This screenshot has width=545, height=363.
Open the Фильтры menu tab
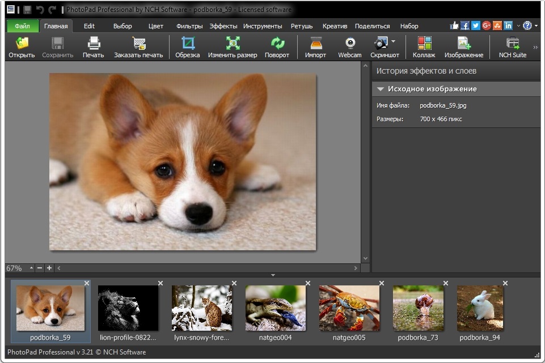(189, 26)
